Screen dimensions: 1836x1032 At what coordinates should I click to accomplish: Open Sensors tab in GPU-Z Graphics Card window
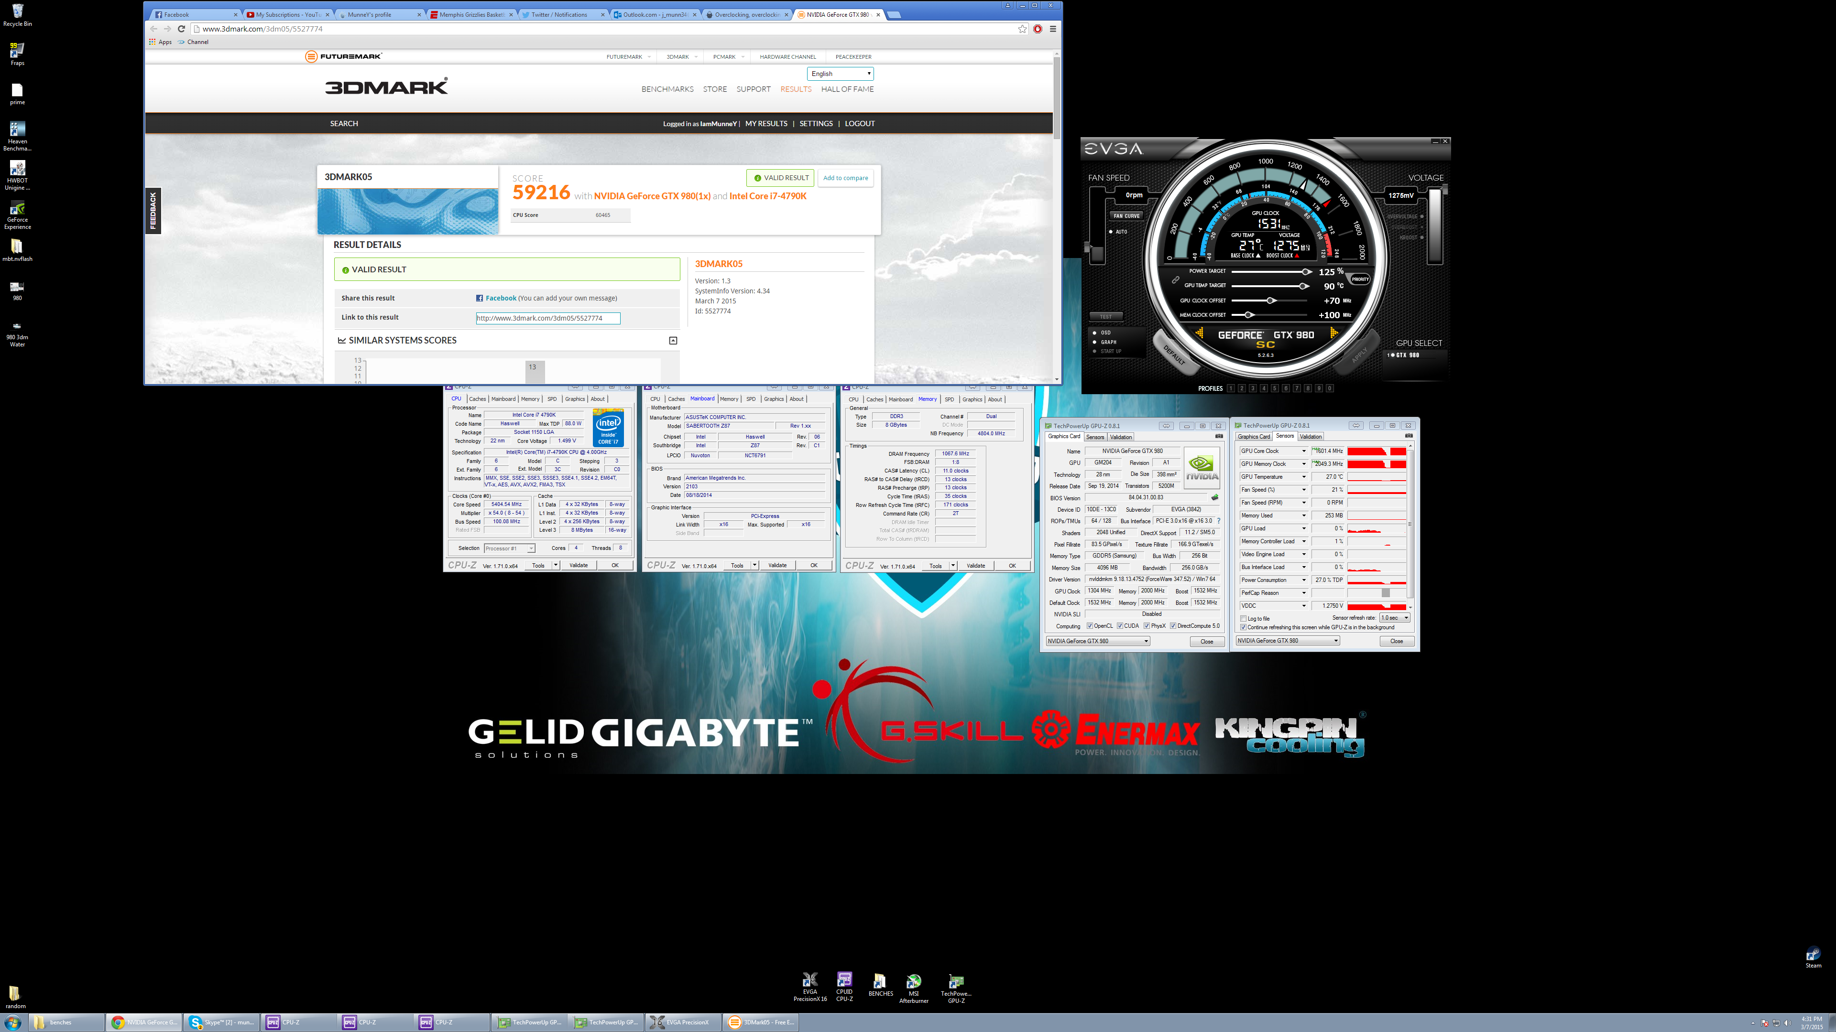[x=1095, y=437]
